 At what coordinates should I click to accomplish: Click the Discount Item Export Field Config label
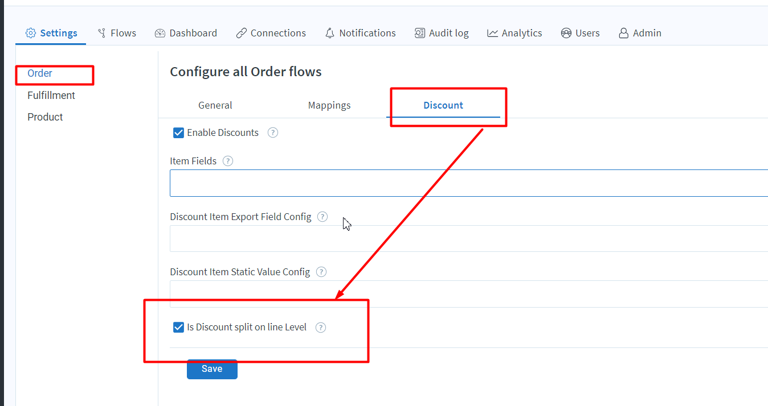tap(240, 217)
